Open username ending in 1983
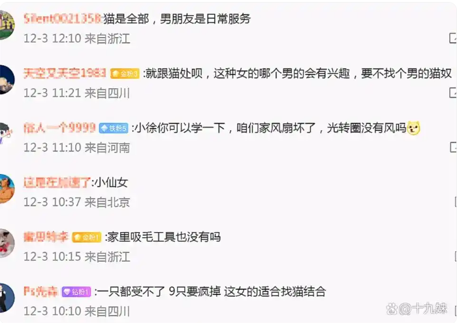The image size is (457, 323). (x=65, y=73)
